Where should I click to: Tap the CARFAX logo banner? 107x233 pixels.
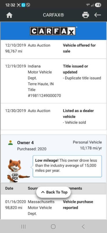tap(53, 31)
